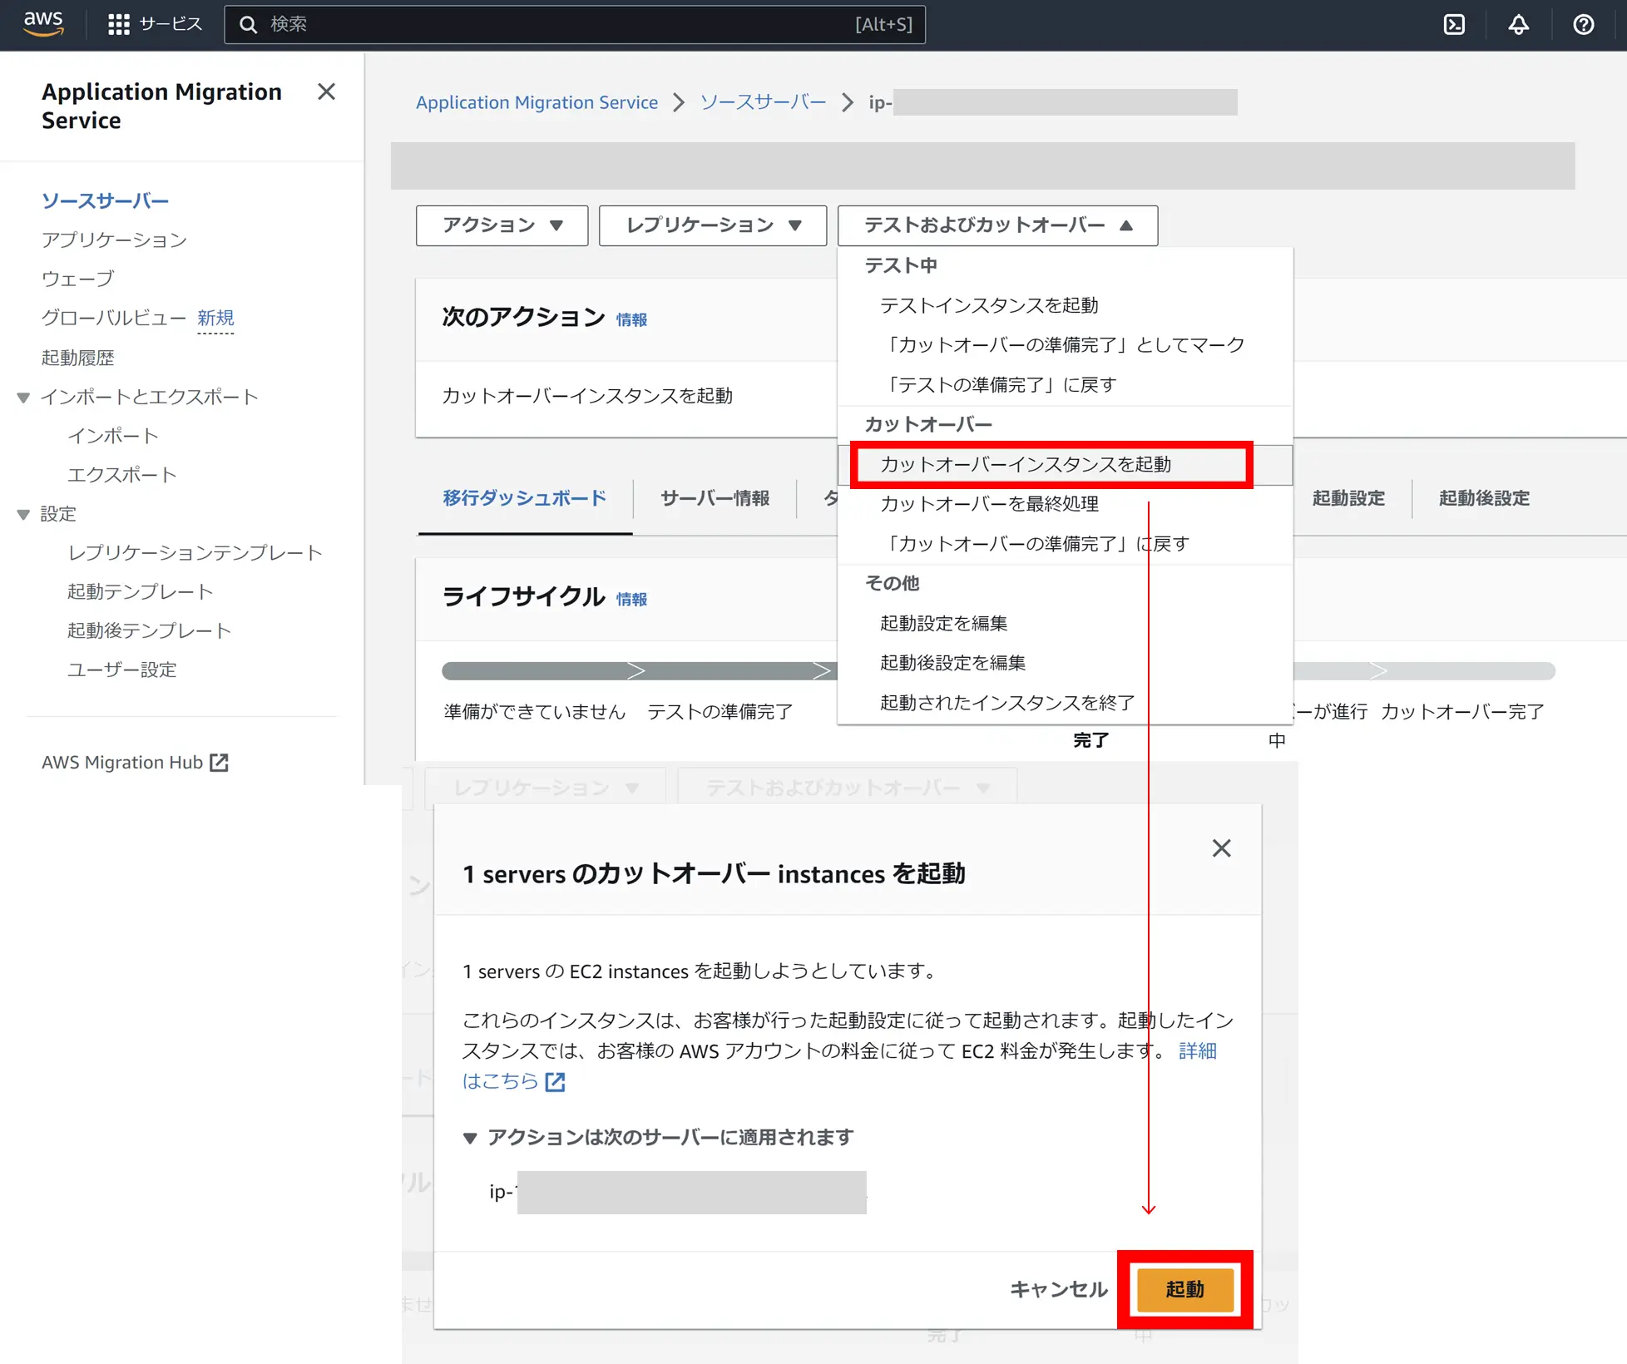Open the AWS Migration Hub external link
The image size is (1627, 1364).
(135, 762)
